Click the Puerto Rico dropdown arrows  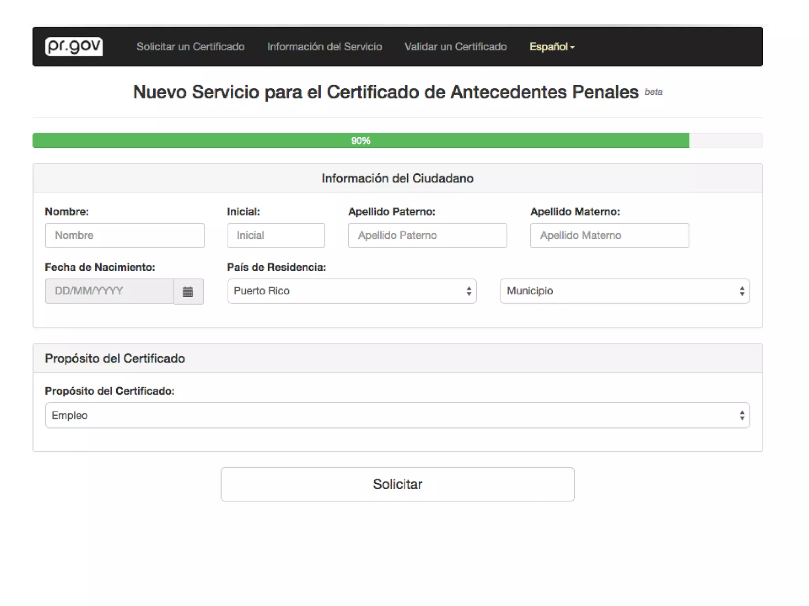[x=468, y=291]
